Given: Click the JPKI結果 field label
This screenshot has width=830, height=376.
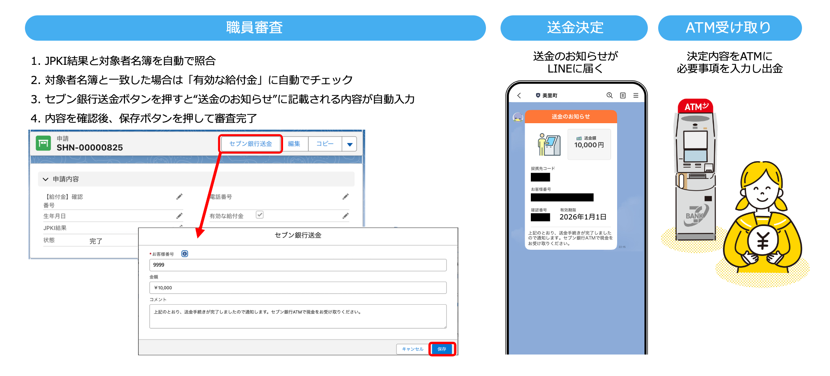Looking at the screenshot, I should (55, 228).
